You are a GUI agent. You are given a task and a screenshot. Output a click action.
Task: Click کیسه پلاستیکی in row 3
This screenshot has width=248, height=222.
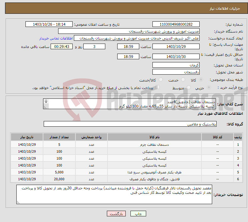154,158
